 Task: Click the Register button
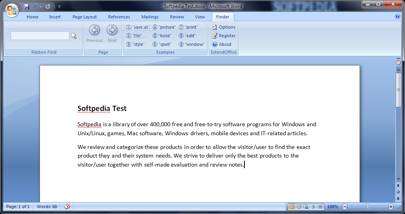224,36
